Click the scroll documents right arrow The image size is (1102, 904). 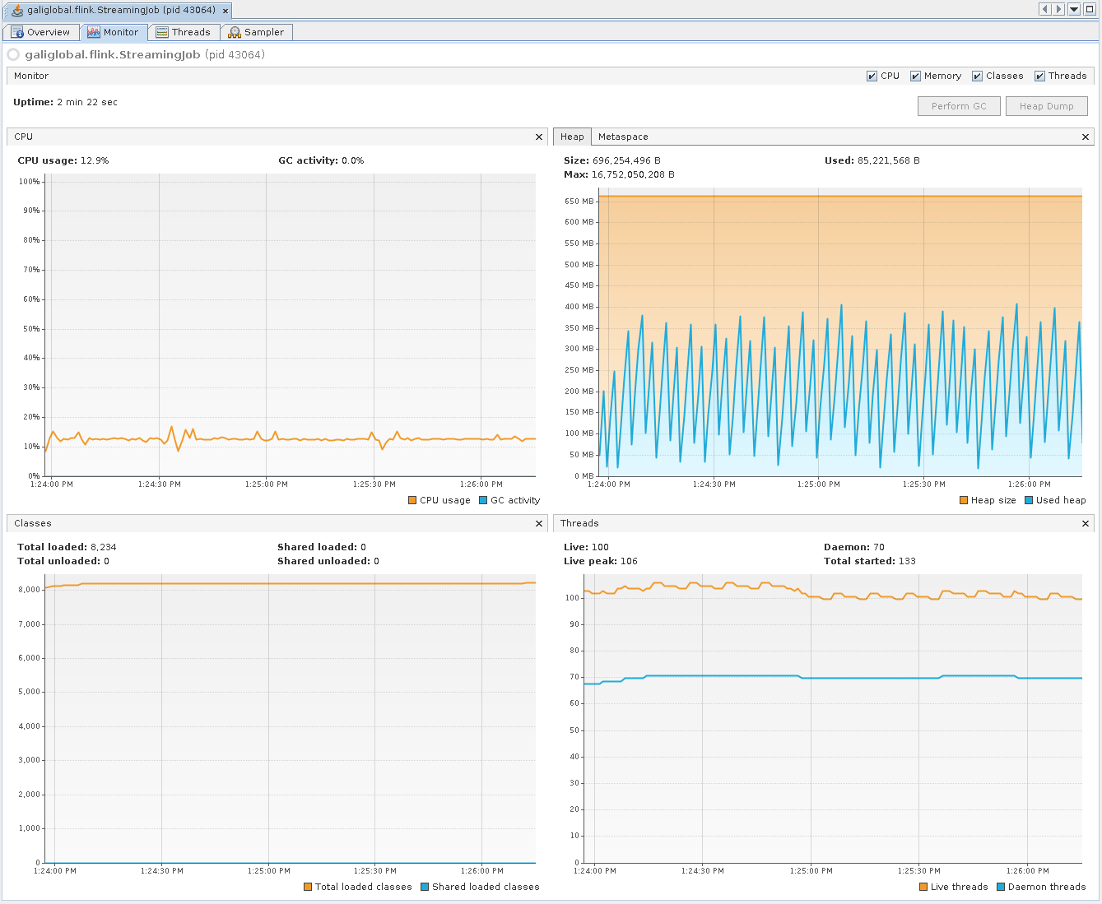(1058, 9)
